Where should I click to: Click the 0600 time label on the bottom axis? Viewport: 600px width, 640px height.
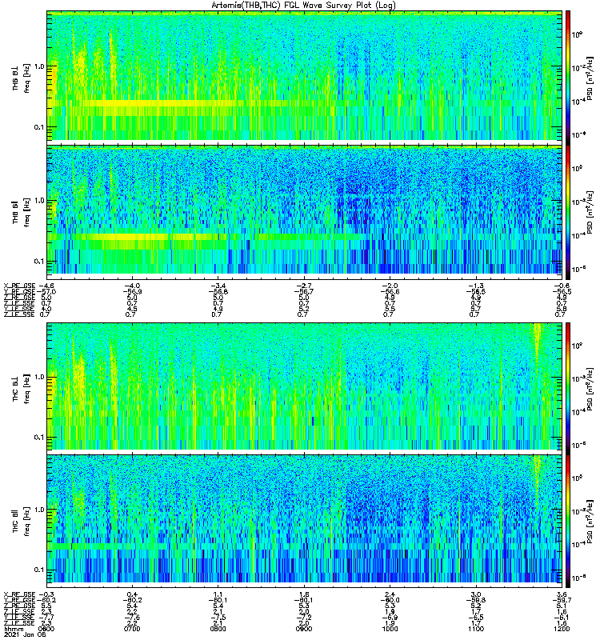46,629
